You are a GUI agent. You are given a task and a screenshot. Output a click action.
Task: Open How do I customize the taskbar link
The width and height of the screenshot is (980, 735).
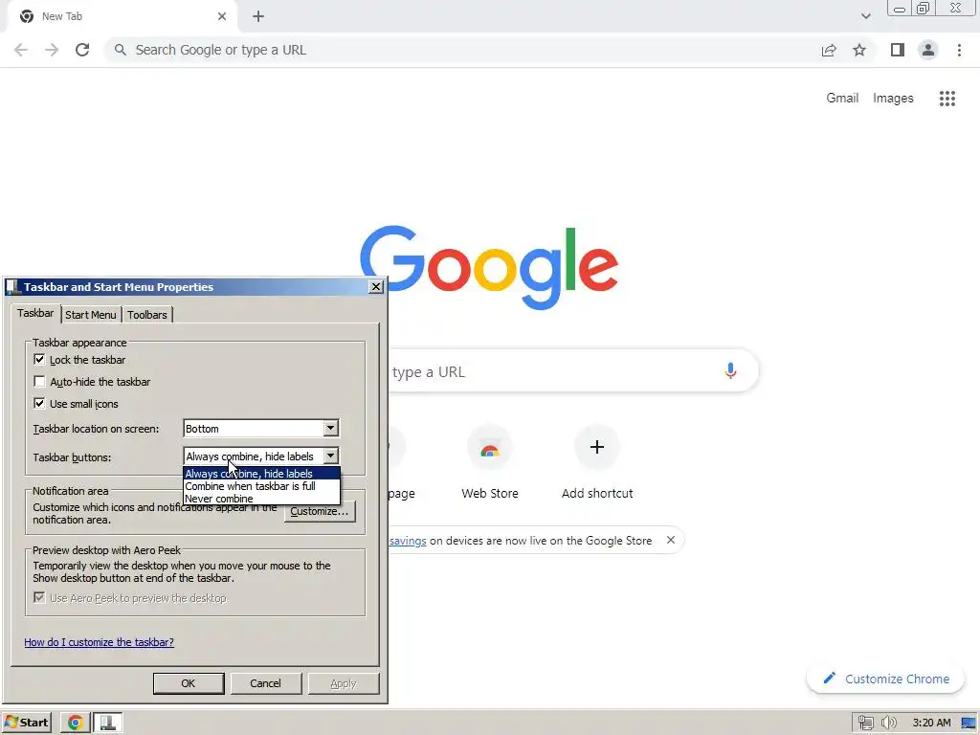99,642
